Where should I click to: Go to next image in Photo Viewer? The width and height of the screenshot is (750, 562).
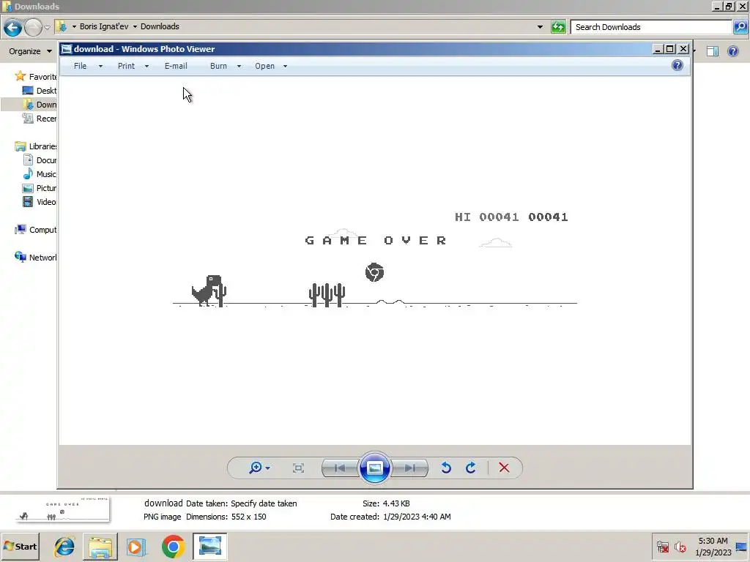tap(409, 468)
